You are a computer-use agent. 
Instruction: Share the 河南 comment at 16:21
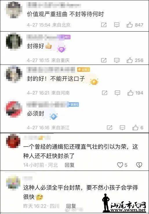105,93
